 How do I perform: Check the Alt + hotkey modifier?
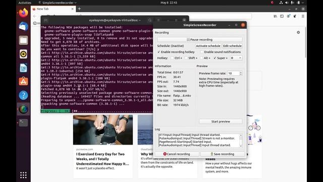point(201,58)
